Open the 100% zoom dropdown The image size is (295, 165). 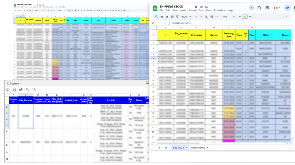[186, 17]
